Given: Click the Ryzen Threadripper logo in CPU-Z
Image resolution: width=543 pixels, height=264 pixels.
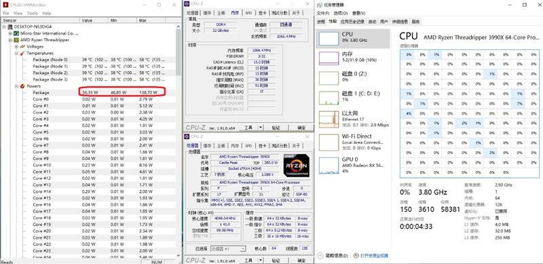Looking at the screenshot, I should (x=296, y=166).
